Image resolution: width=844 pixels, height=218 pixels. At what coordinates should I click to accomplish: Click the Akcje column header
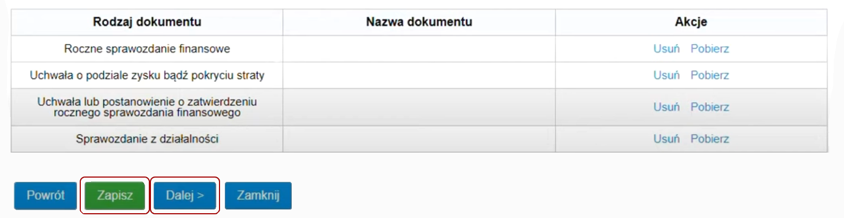[x=691, y=22]
